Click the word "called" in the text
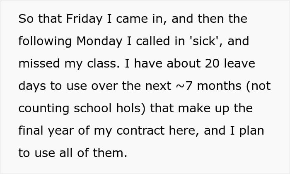Image resolution: width=290 pixels, height=174 pixels. 153,41
